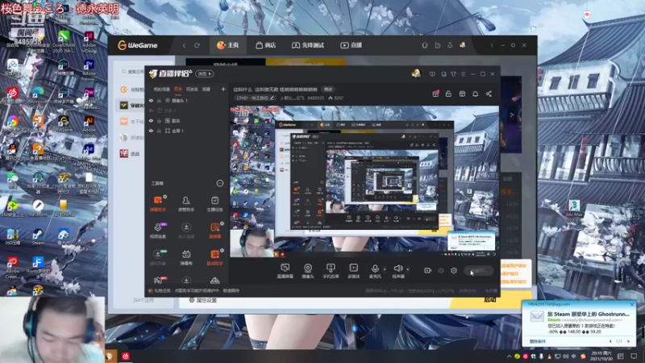Screen dimensions: 645x363
Task: Toggle the preview eye icon near settings gear
Action: [441, 270]
